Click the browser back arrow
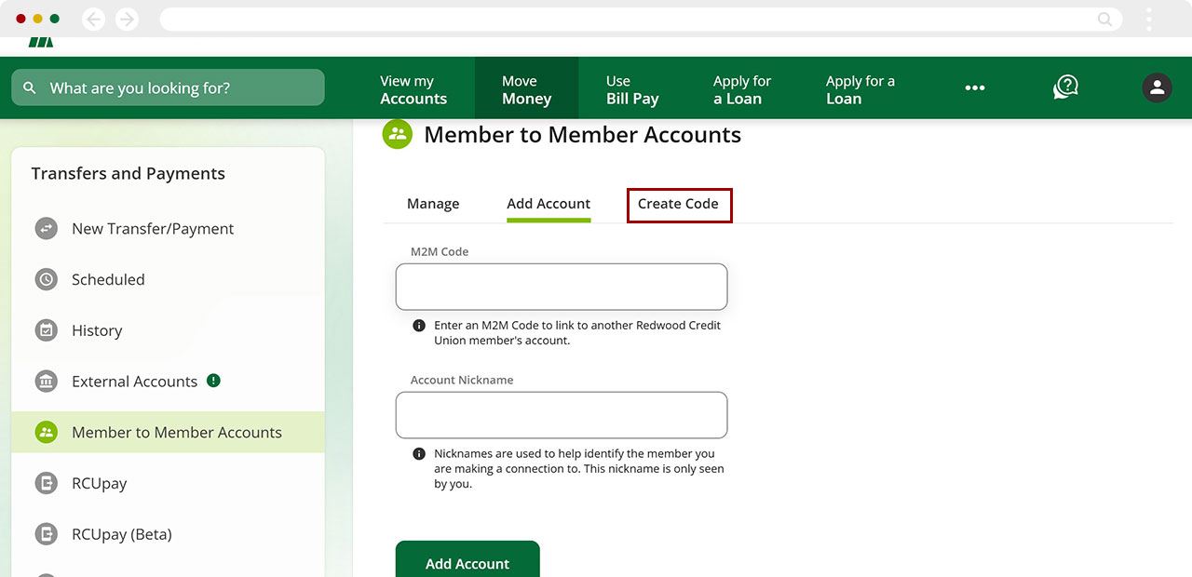The image size is (1192, 577). click(94, 19)
